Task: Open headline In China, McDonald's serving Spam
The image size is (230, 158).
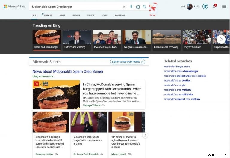Action: point(112,89)
